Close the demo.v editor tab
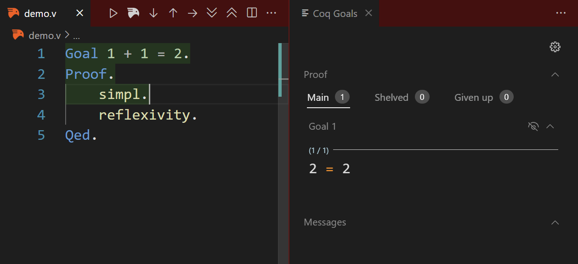The image size is (578, 264). tap(79, 13)
